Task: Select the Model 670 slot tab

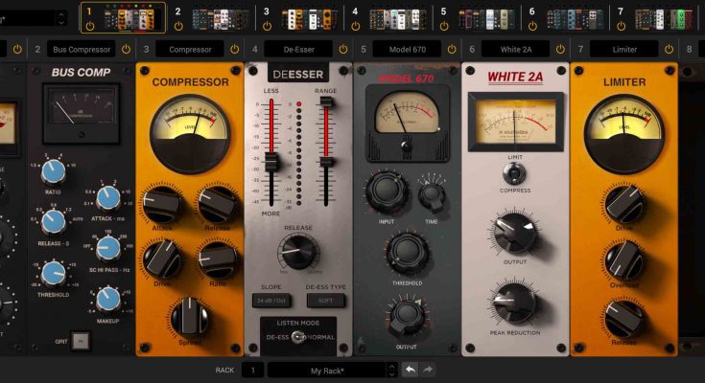Action: (409, 49)
